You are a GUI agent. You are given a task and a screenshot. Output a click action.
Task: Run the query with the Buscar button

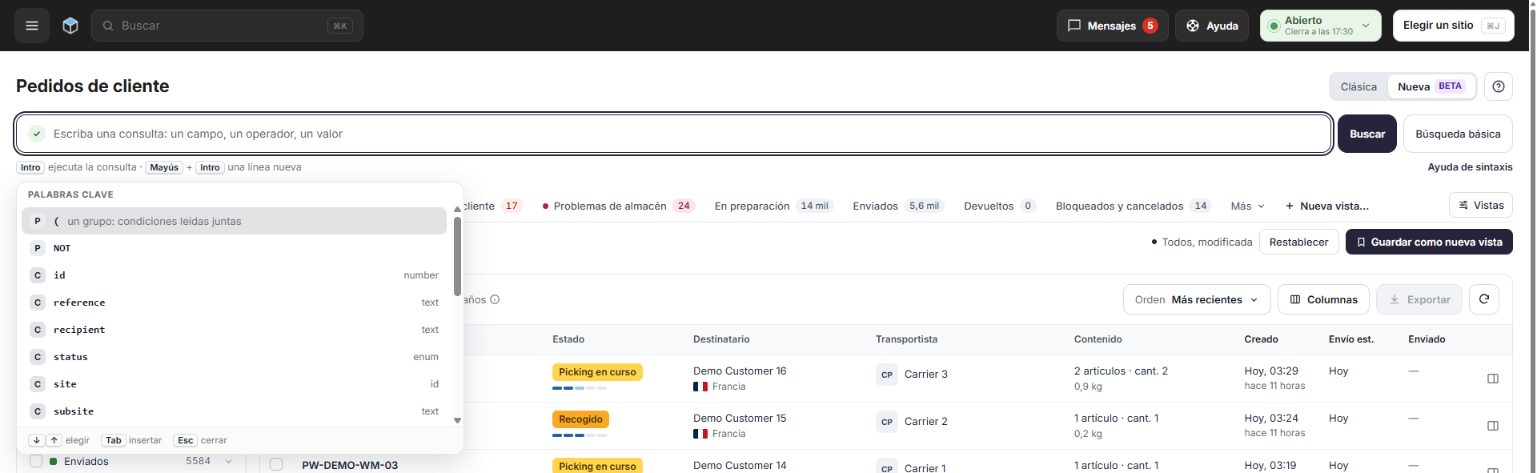[1367, 134]
